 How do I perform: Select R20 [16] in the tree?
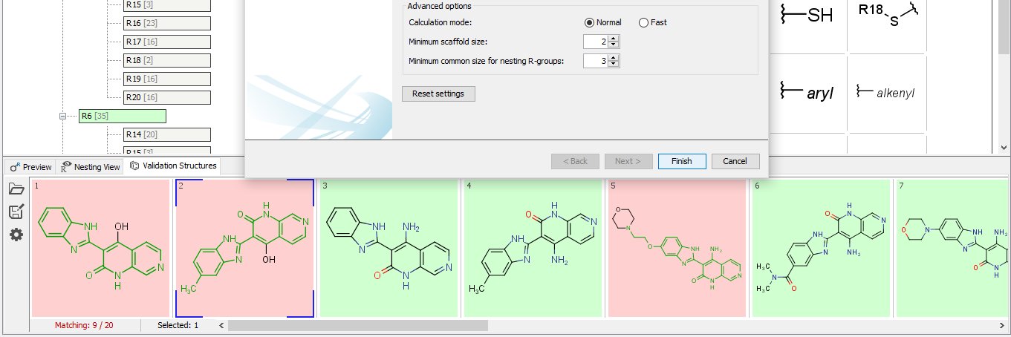(167, 97)
